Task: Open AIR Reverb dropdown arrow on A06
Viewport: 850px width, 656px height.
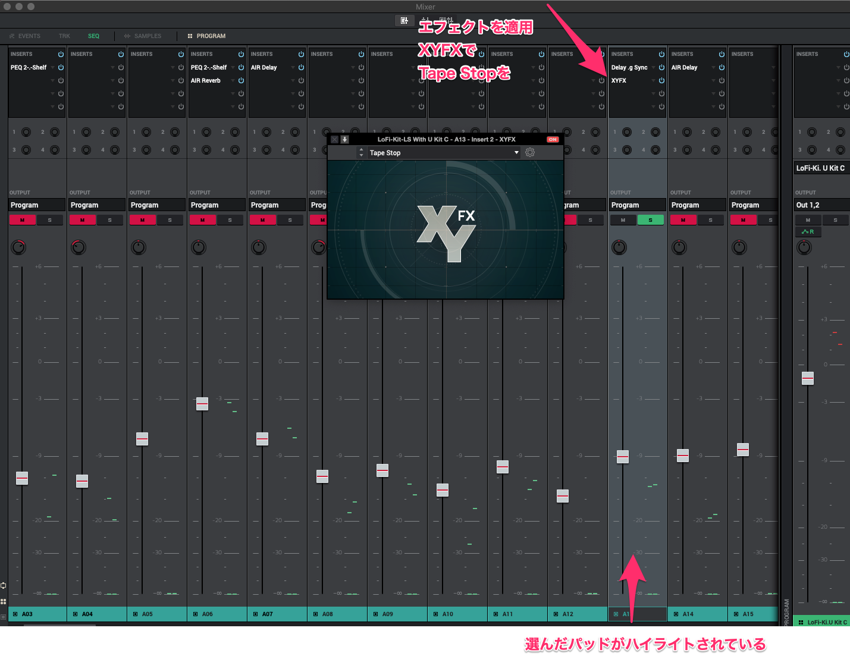Action: [233, 80]
